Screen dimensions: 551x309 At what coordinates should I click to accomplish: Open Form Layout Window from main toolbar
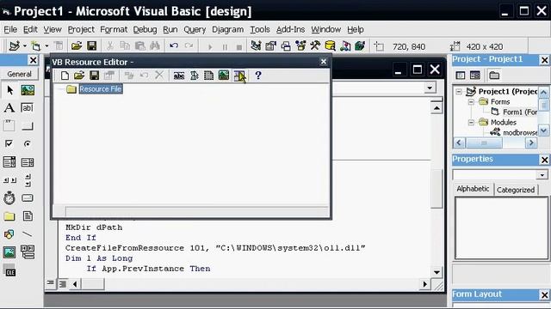(286, 45)
